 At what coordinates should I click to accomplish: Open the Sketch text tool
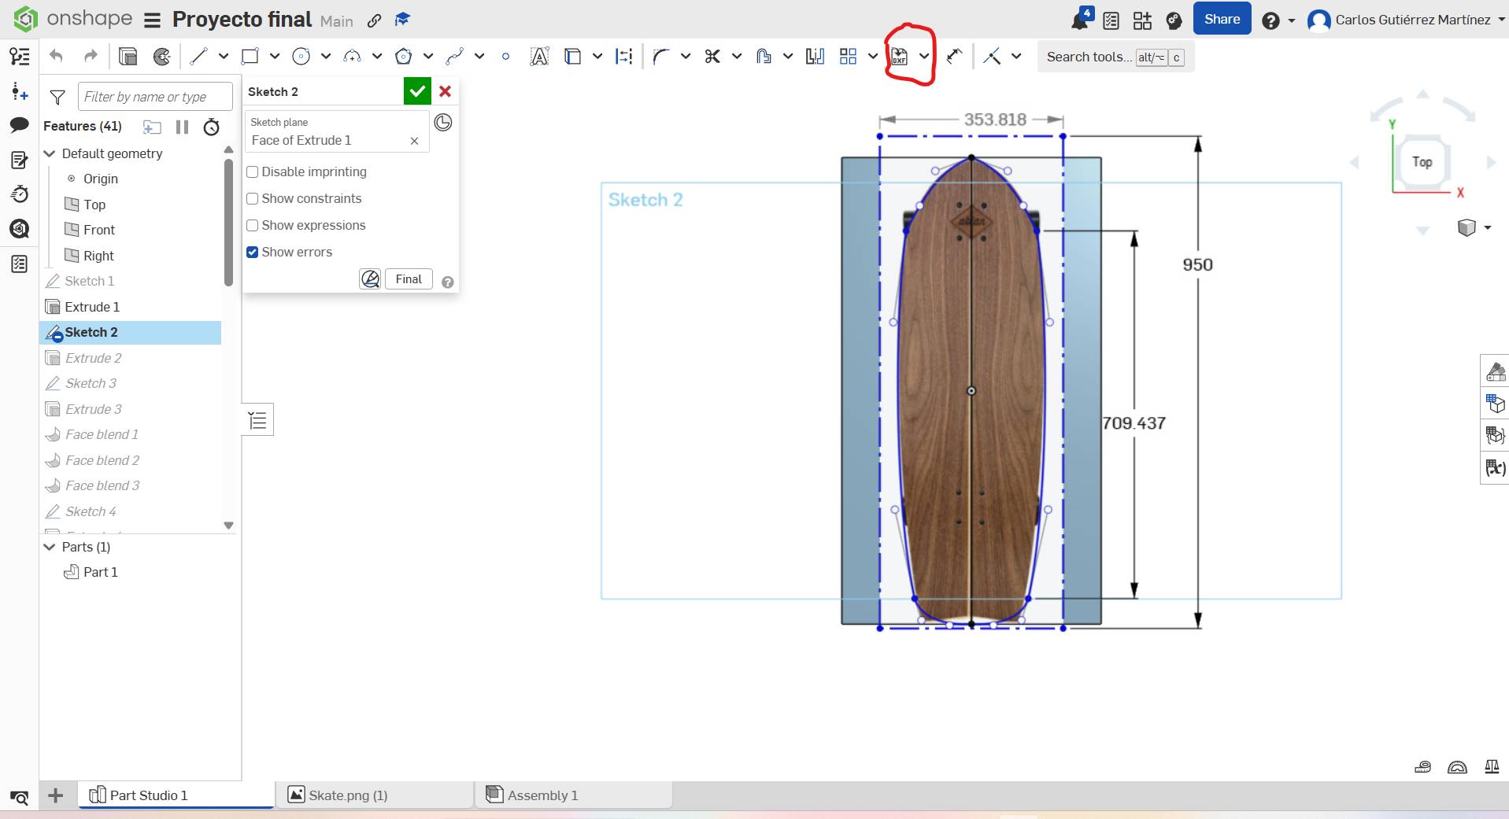(x=539, y=56)
